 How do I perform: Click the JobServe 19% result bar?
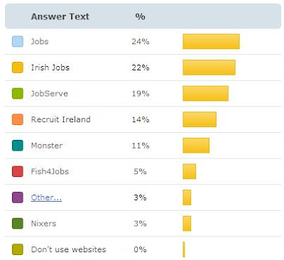click(205, 93)
